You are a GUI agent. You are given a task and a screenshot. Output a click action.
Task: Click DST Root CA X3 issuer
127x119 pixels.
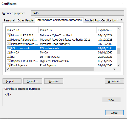(x=50, y=57)
